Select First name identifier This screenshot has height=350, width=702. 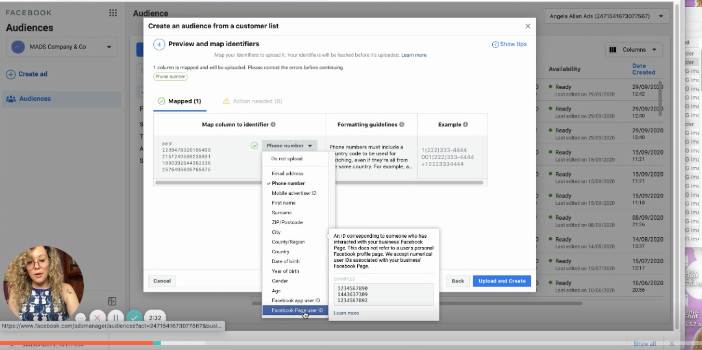tap(283, 203)
